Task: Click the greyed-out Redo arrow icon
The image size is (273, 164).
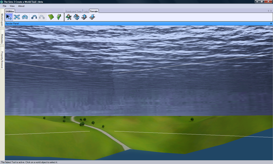Action: 42,17
